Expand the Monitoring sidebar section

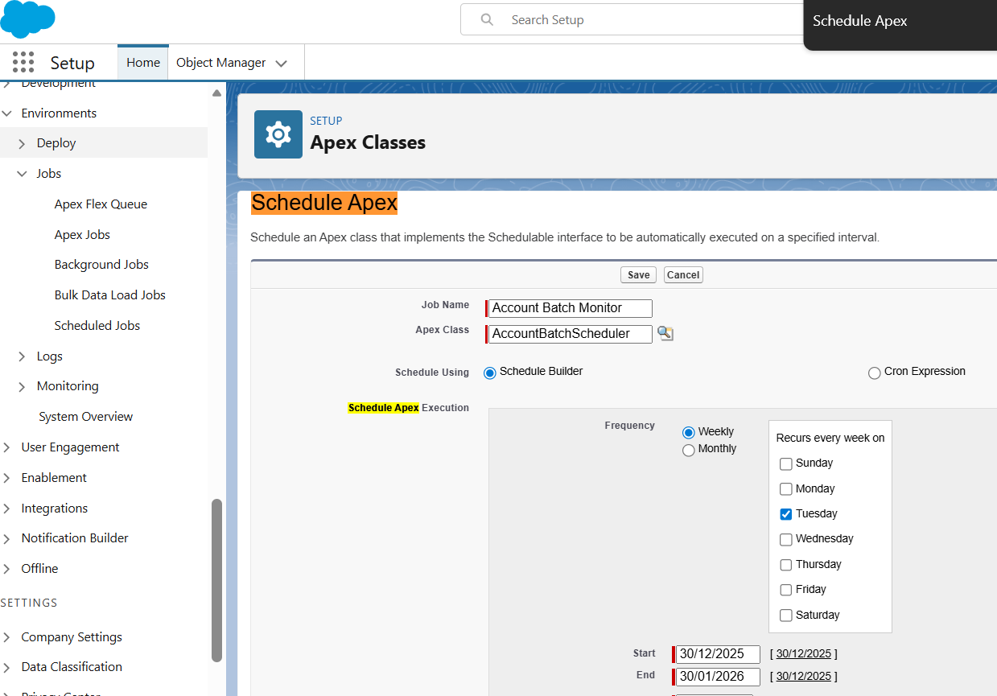click(22, 387)
